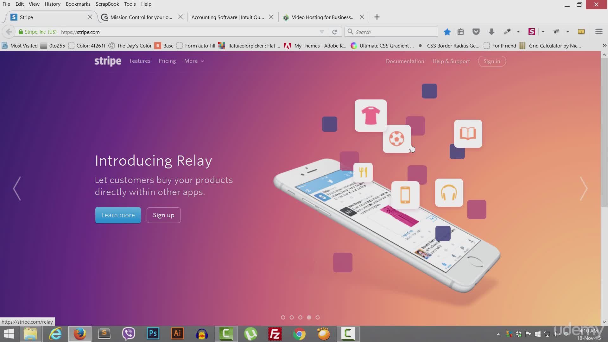
Task: Open the Help & Support link
Action: (451, 61)
